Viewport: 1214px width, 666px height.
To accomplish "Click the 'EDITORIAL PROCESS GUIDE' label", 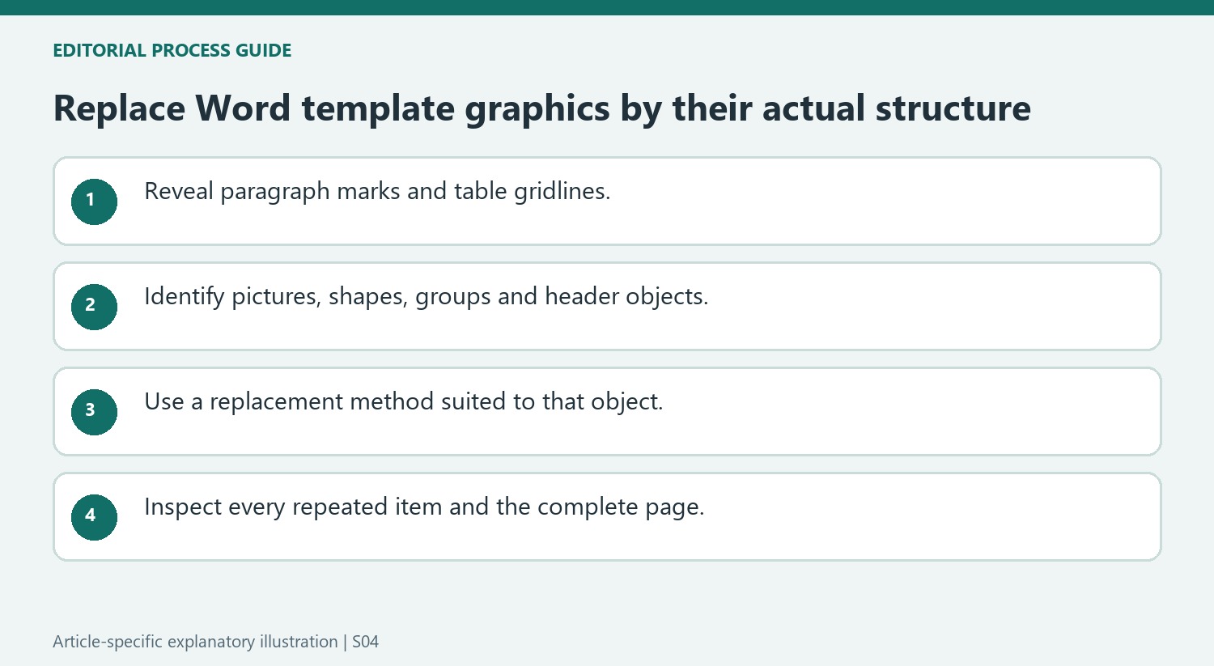I will (x=172, y=50).
